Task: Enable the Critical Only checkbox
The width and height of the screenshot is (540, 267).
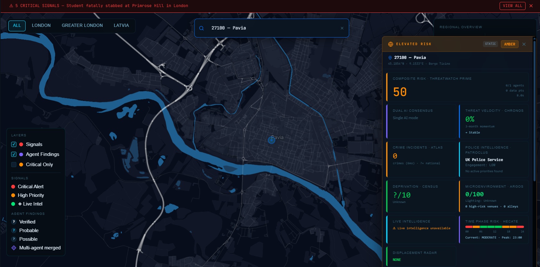Action: click(x=14, y=165)
